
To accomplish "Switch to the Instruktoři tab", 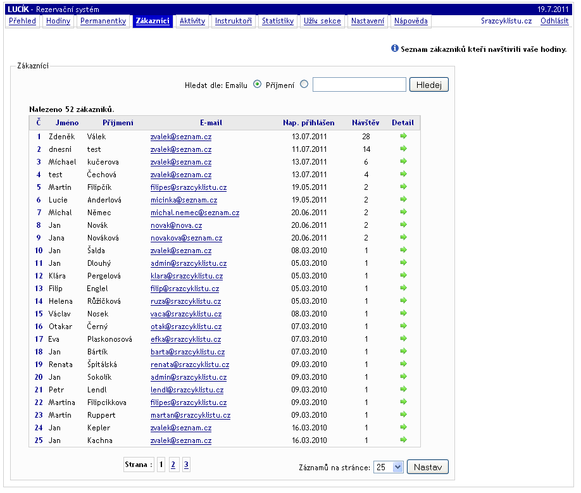I will click(234, 21).
